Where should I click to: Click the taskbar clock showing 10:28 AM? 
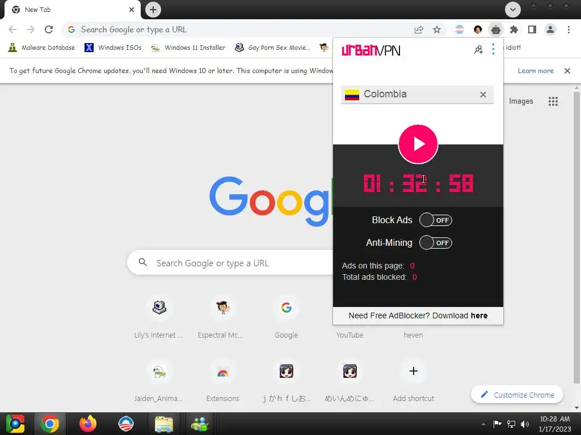[555, 424]
